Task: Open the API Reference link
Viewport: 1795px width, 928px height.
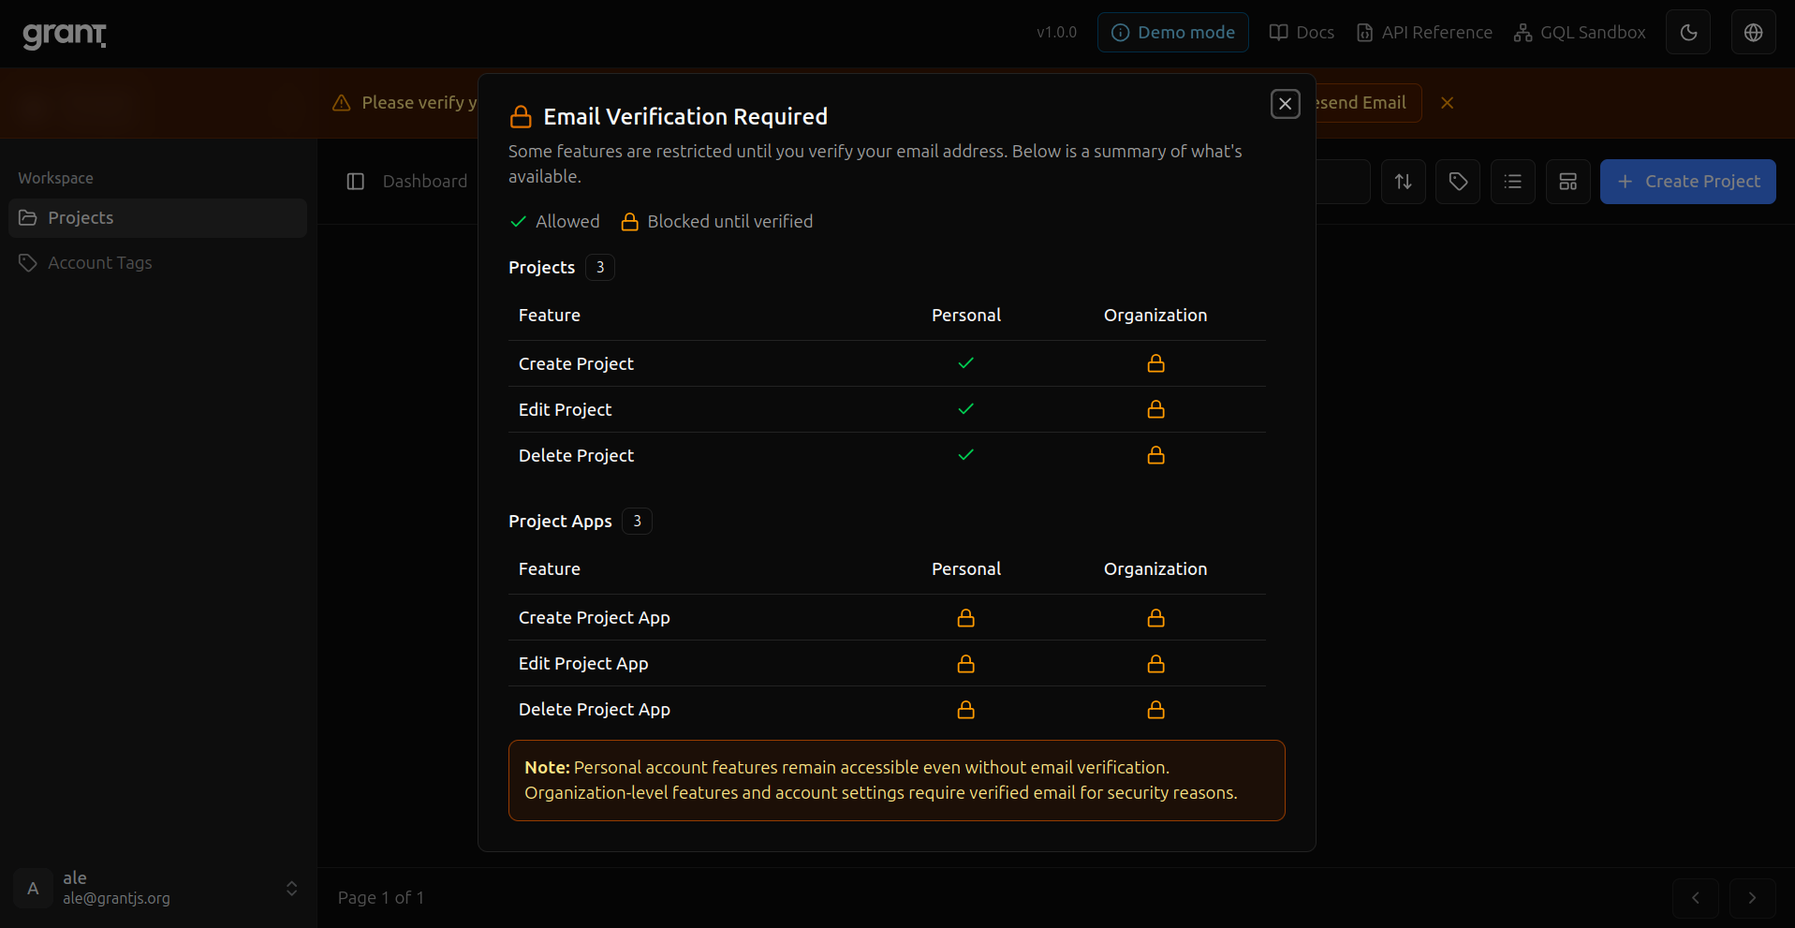Action: coord(1424,33)
